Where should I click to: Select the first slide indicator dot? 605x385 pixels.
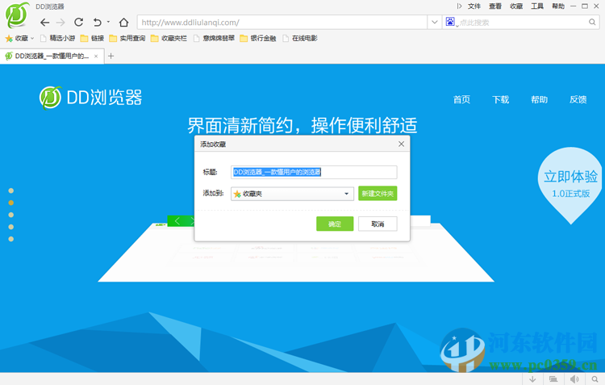(x=11, y=190)
